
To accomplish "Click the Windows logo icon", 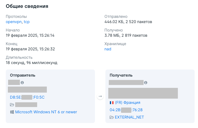I will [12, 112].
